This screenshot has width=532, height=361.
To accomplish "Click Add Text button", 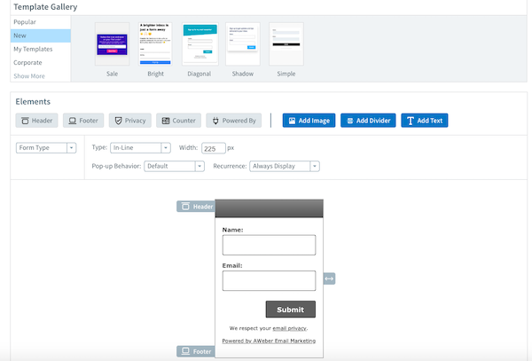I will [424, 120].
